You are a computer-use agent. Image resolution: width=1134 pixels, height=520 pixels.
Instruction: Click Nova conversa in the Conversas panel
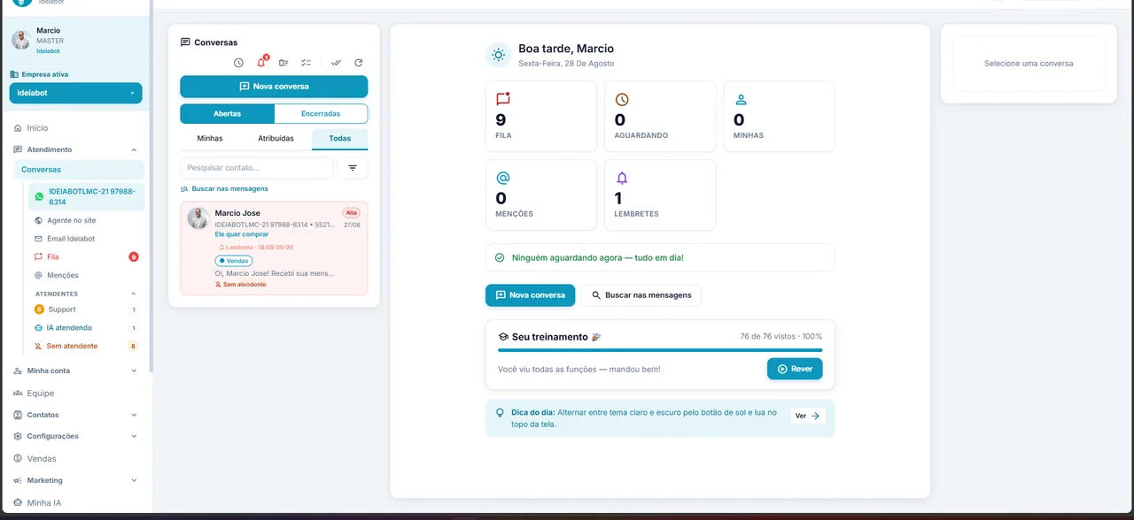click(x=274, y=87)
